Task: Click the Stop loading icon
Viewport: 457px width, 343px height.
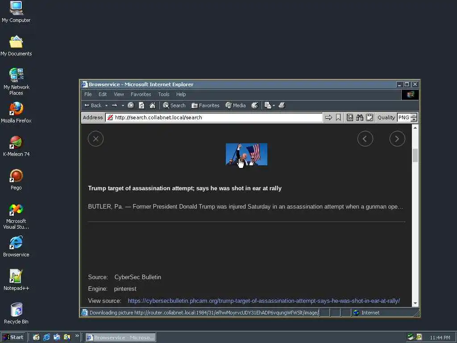Action: pyautogui.click(x=131, y=105)
